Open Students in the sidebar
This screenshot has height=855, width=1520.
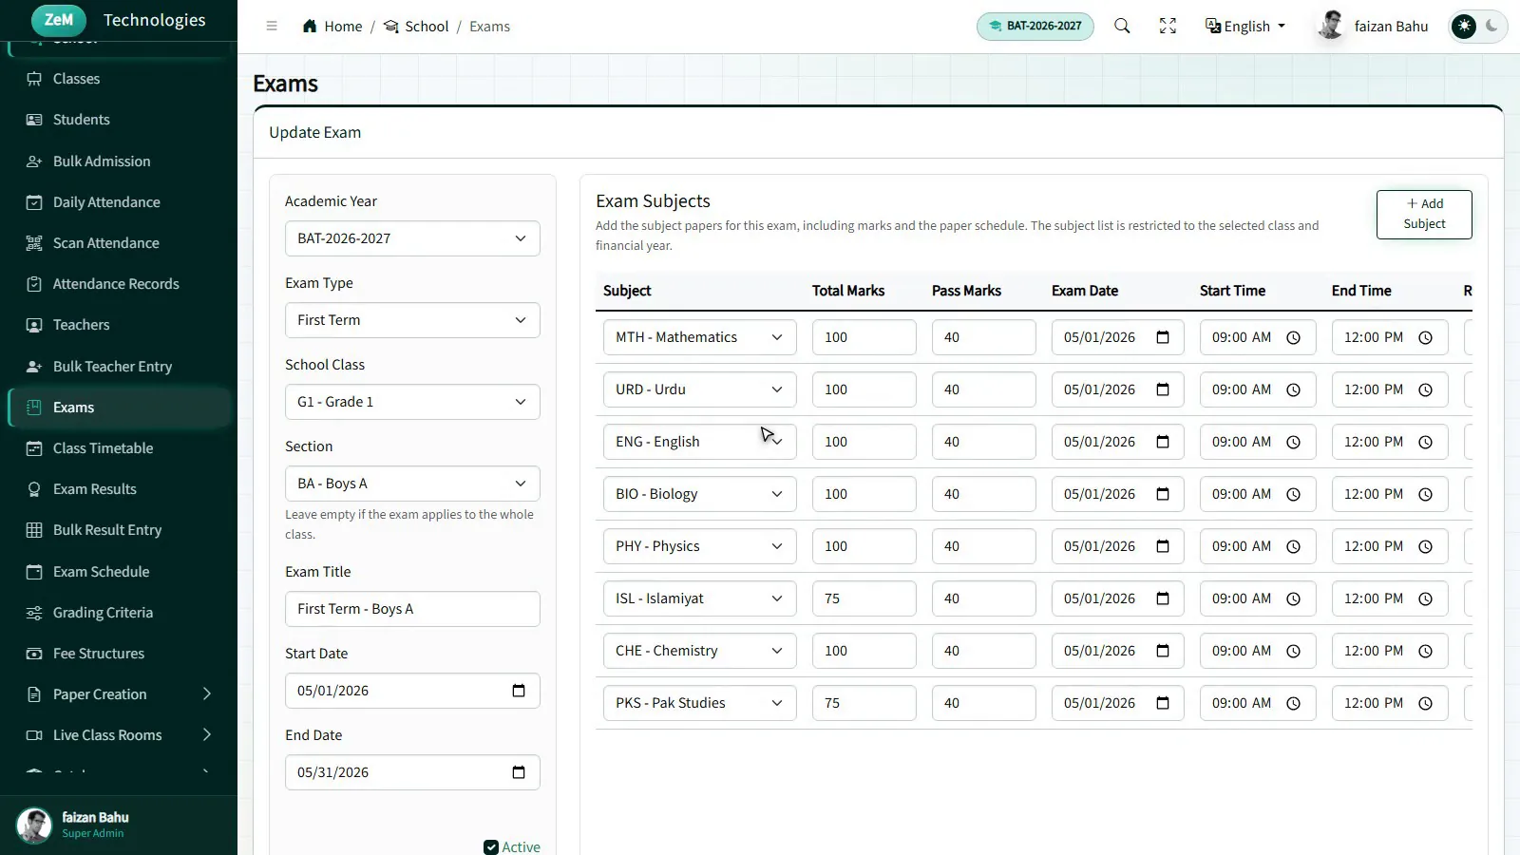(x=119, y=120)
